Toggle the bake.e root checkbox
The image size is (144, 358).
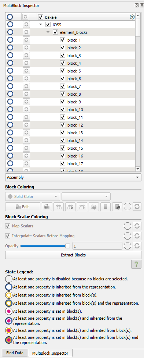point(41,17)
